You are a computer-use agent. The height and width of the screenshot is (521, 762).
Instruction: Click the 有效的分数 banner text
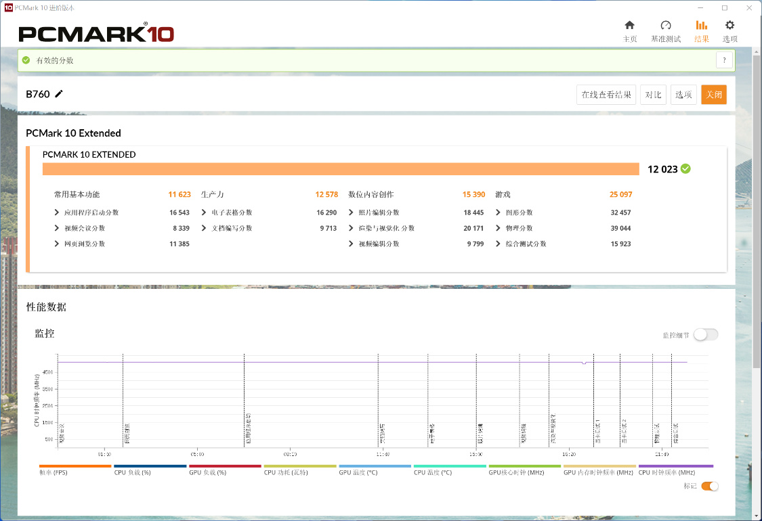click(x=55, y=60)
